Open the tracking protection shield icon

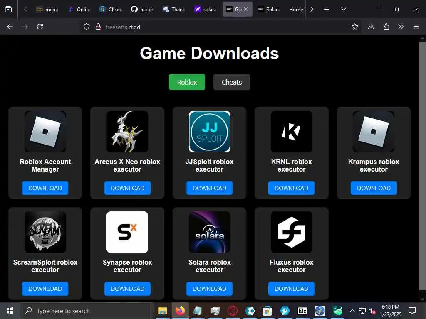coord(87,27)
